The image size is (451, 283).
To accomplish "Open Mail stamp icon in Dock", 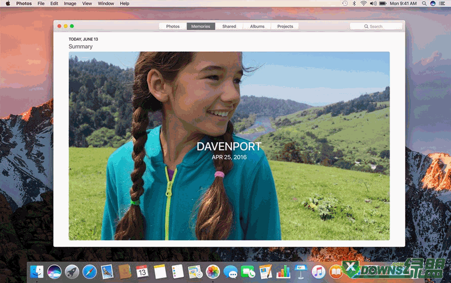I will tap(107, 271).
